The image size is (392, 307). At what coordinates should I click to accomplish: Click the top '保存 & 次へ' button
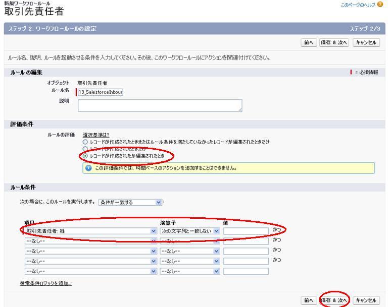334,43
